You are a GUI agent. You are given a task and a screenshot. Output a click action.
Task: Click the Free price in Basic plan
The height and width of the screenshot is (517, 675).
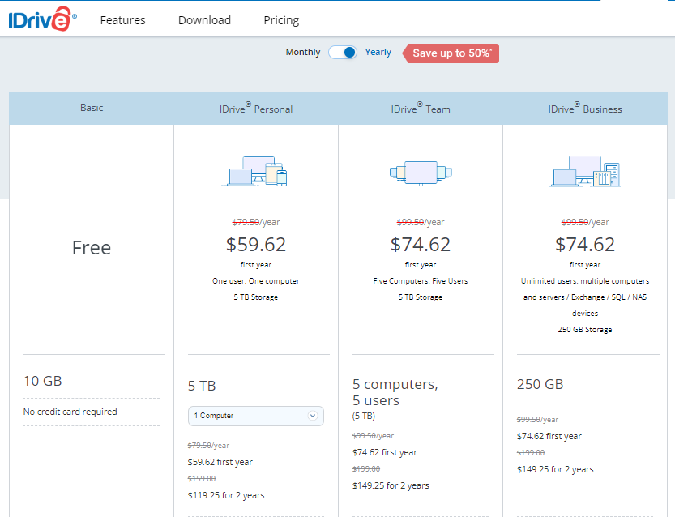click(x=92, y=247)
